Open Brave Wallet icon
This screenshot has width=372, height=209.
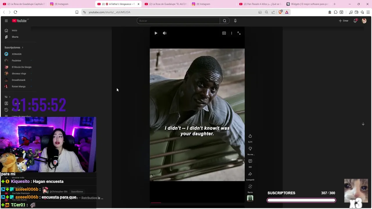[357, 12]
